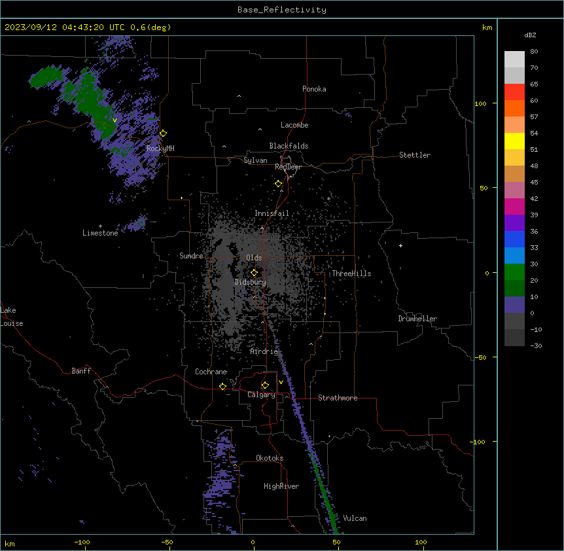Screen dimensions: 564x551
Task: Click the Stettler city label
Action: (x=415, y=155)
